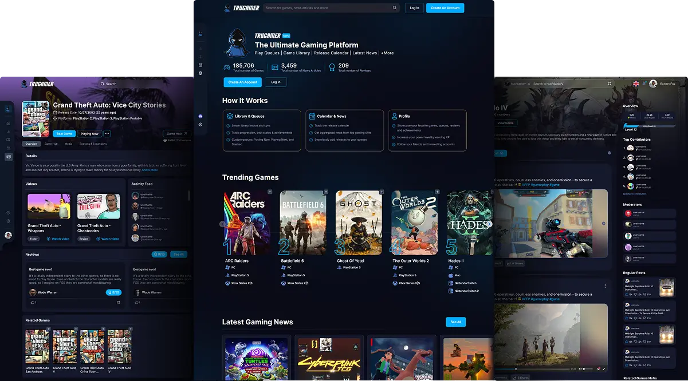The width and height of the screenshot is (688, 381).
Task: Click the main search input field
Action: coord(327,8)
